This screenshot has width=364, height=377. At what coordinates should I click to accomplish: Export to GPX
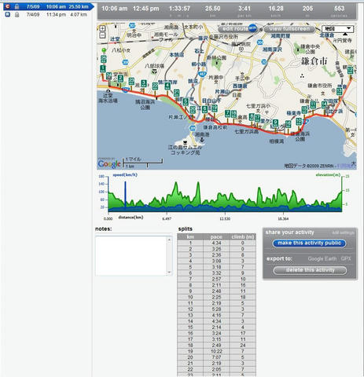pyautogui.click(x=346, y=258)
